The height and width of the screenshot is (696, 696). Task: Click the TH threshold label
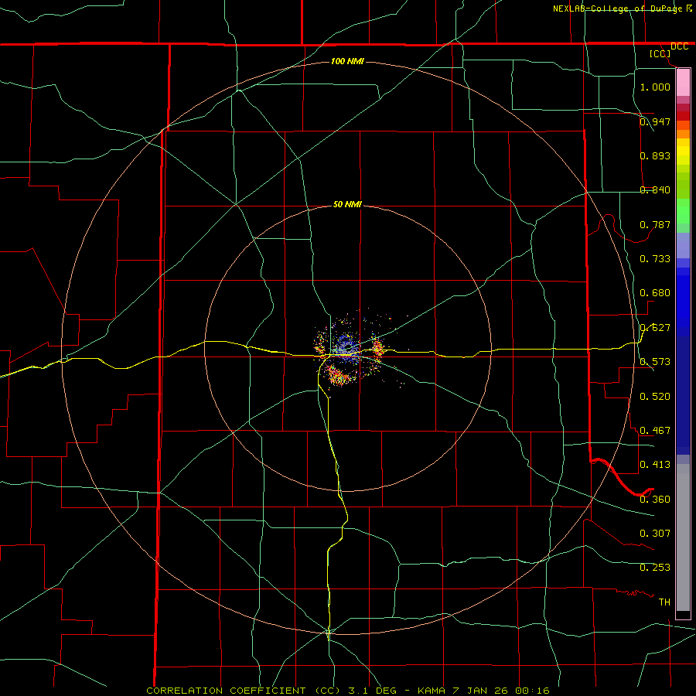click(x=664, y=602)
